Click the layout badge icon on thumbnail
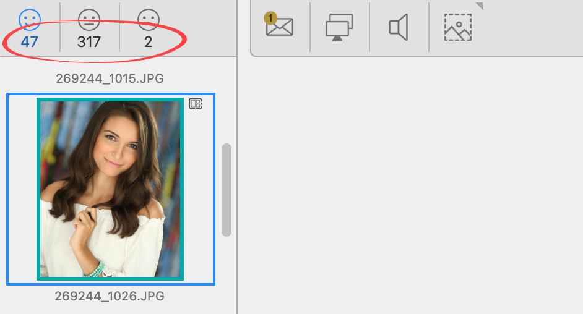 coord(196,104)
